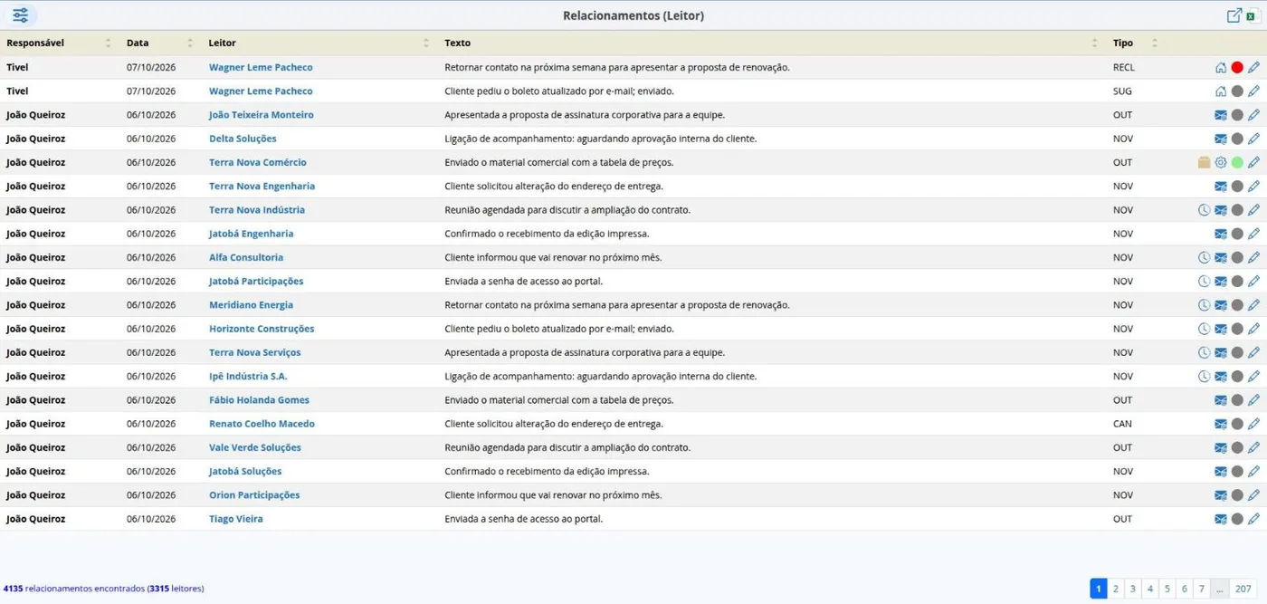1267x604 pixels.
Task: Click the envelope icon in Delta Soluções row
Action: click(x=1221, y=139)
